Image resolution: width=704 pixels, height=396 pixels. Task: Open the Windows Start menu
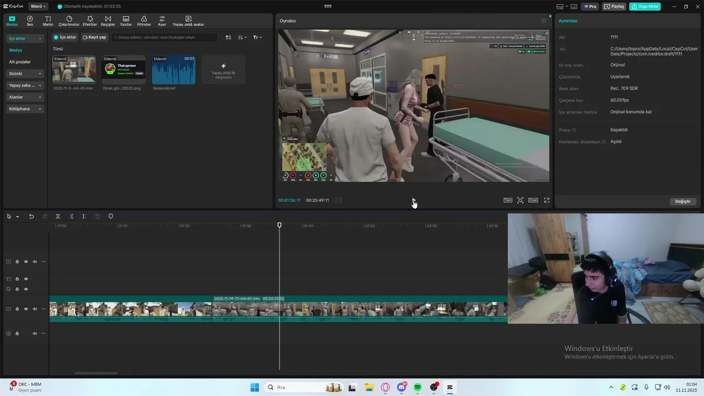[x=255, y=387]
